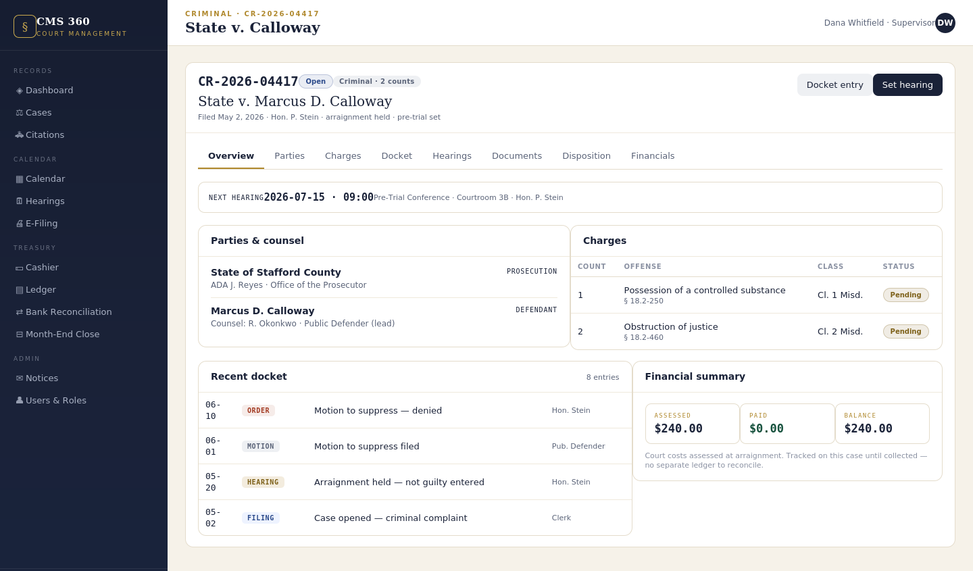Click the Docket entry button
Viewport: 973px width, 571px height.
(835, 85)
